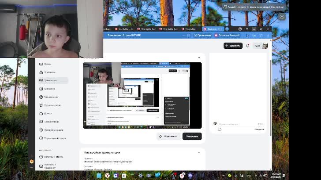Open browser downloads icon
The width and height of the screenshot is (321, 180).
268,35
